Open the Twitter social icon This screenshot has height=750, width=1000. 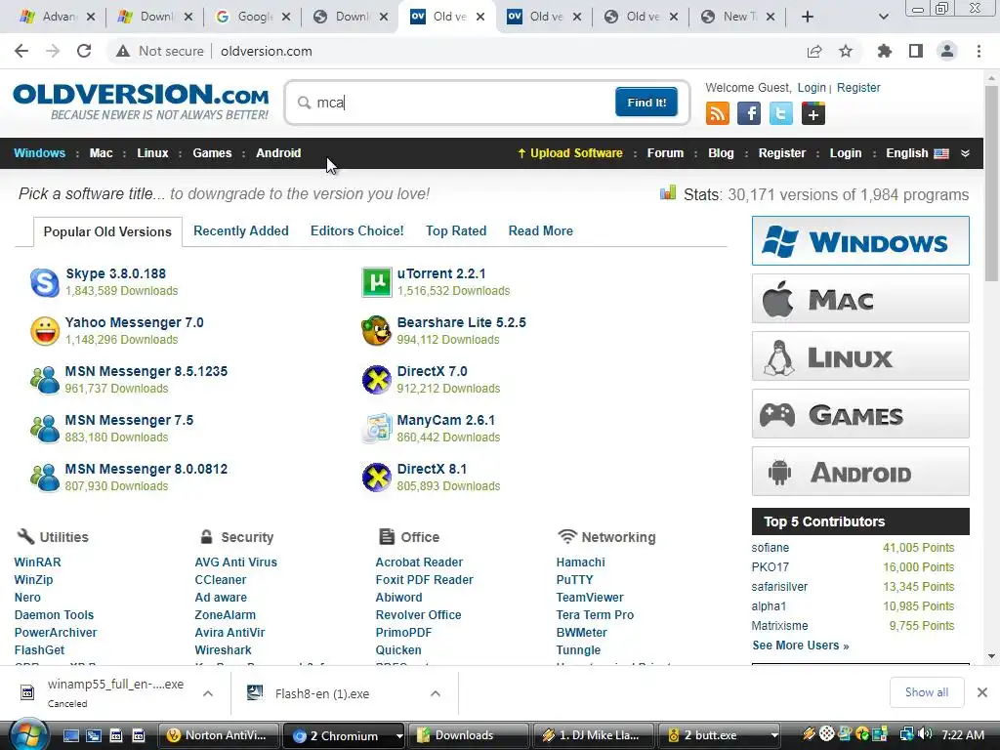tap(780, 113)
